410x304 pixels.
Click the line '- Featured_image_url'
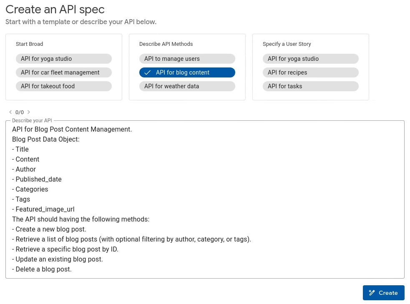[43, 209]
